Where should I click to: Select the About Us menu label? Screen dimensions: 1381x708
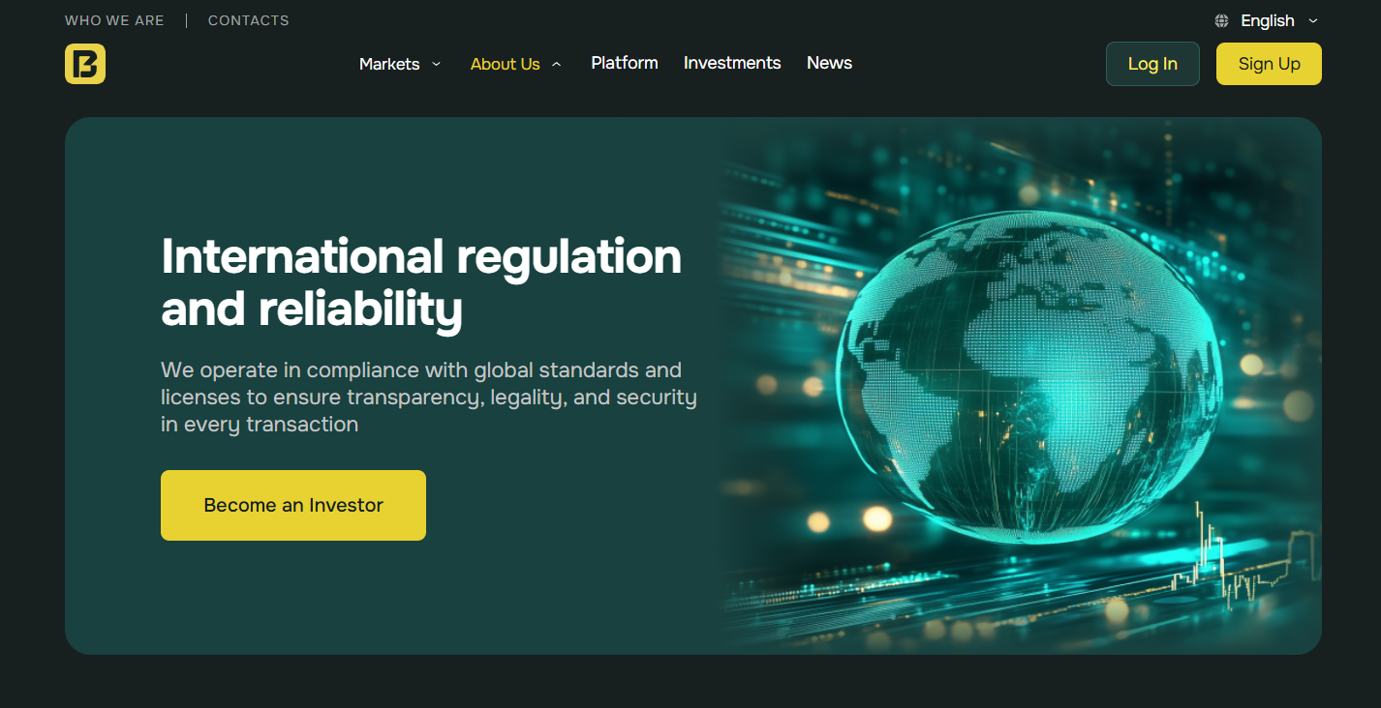pos(505,64)
